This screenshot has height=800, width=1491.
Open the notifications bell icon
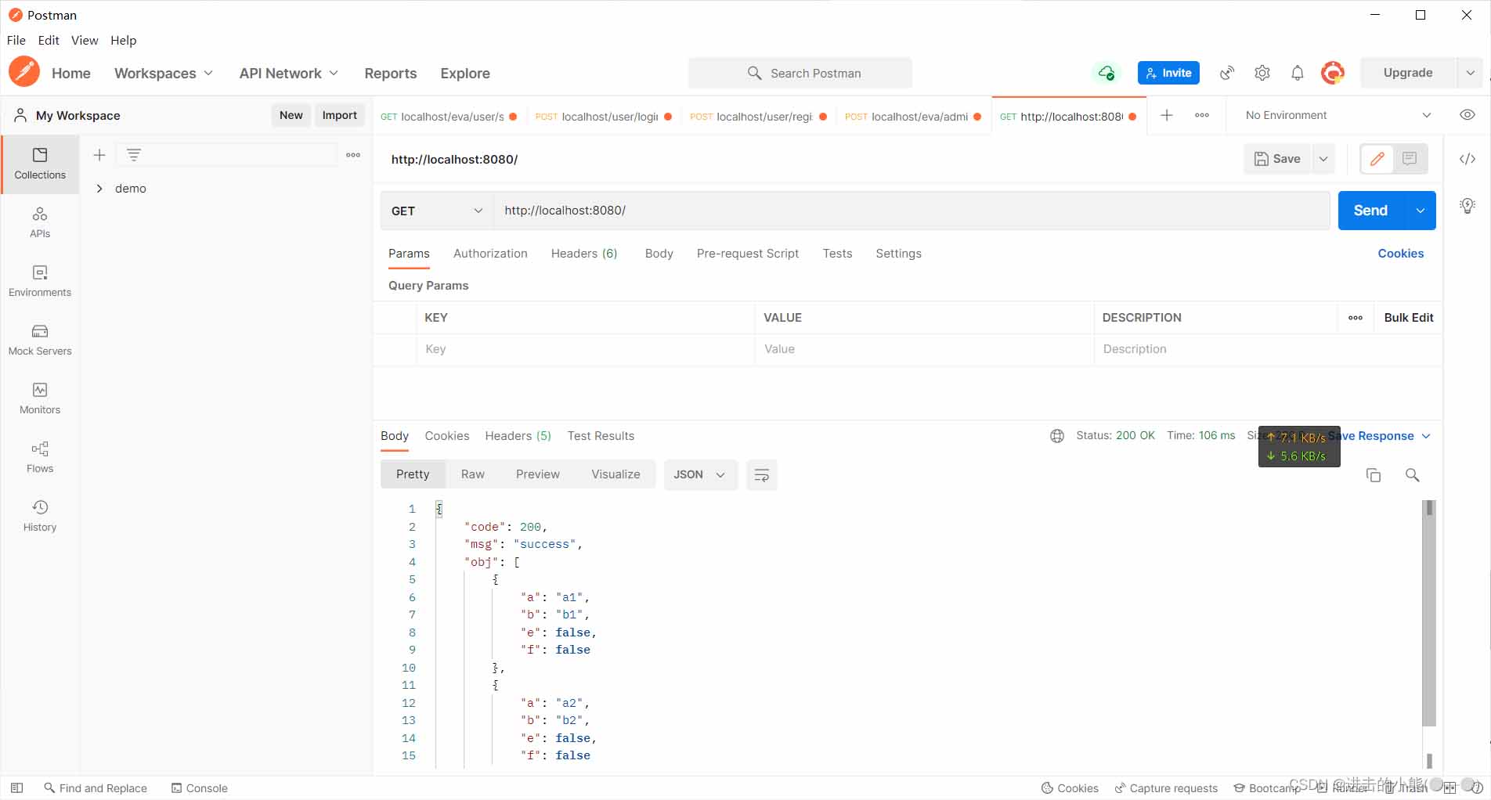(1297, 73)
